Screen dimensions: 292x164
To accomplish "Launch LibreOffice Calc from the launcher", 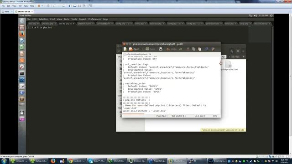I will pyautogui.click(x=22, y=47).
